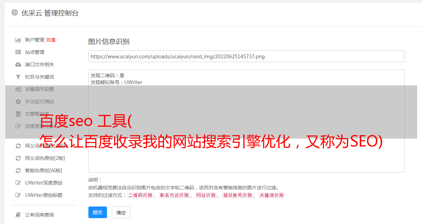
Task: Click the 说明： label
Action: click(95, 180)
